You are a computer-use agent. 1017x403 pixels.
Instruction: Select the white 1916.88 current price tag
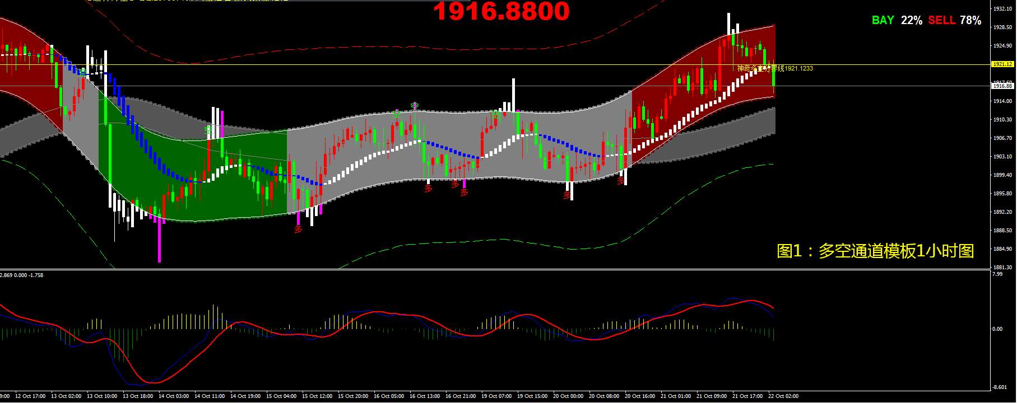pyautogui.click(x=1002, y=86)
